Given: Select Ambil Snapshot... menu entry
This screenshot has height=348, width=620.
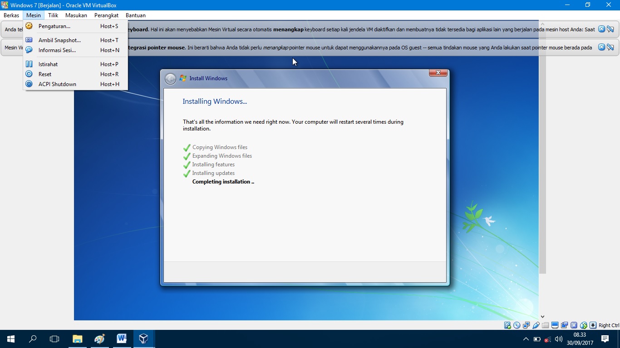Looking at the screenshot, I should click(75, 40).
